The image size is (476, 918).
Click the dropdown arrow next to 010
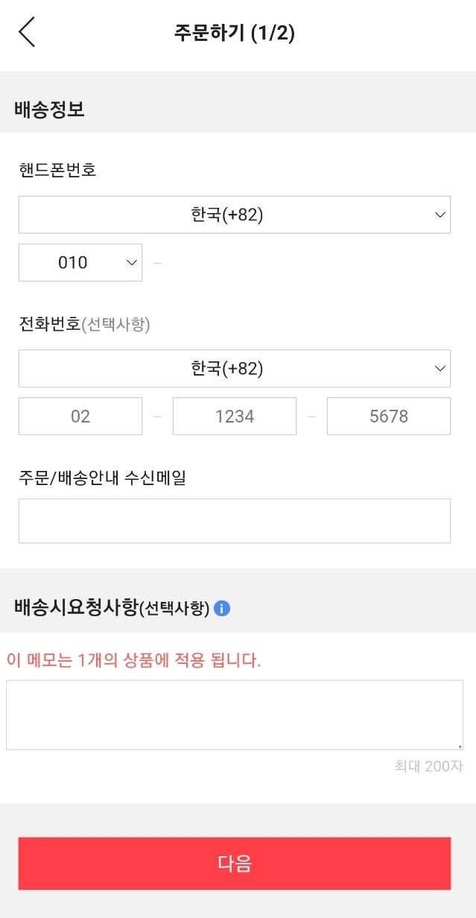tap(131, 262)
